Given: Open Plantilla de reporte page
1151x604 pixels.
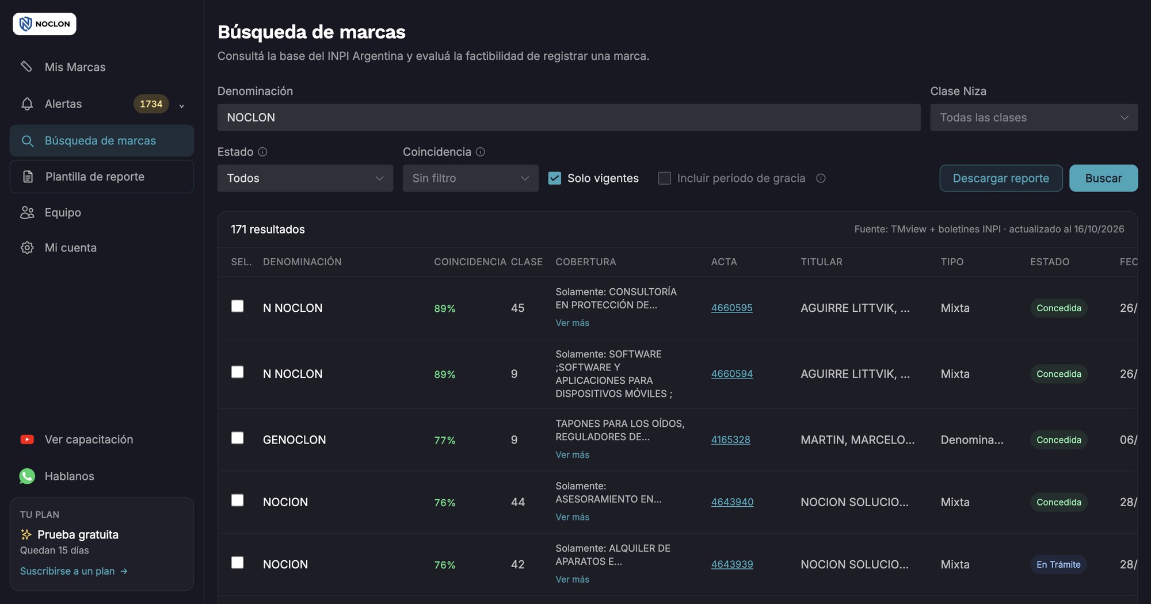Looking at the screenshot, I should pos(102,177).
